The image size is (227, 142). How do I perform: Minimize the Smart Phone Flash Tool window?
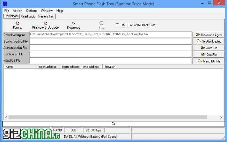[x=203, y=3]
